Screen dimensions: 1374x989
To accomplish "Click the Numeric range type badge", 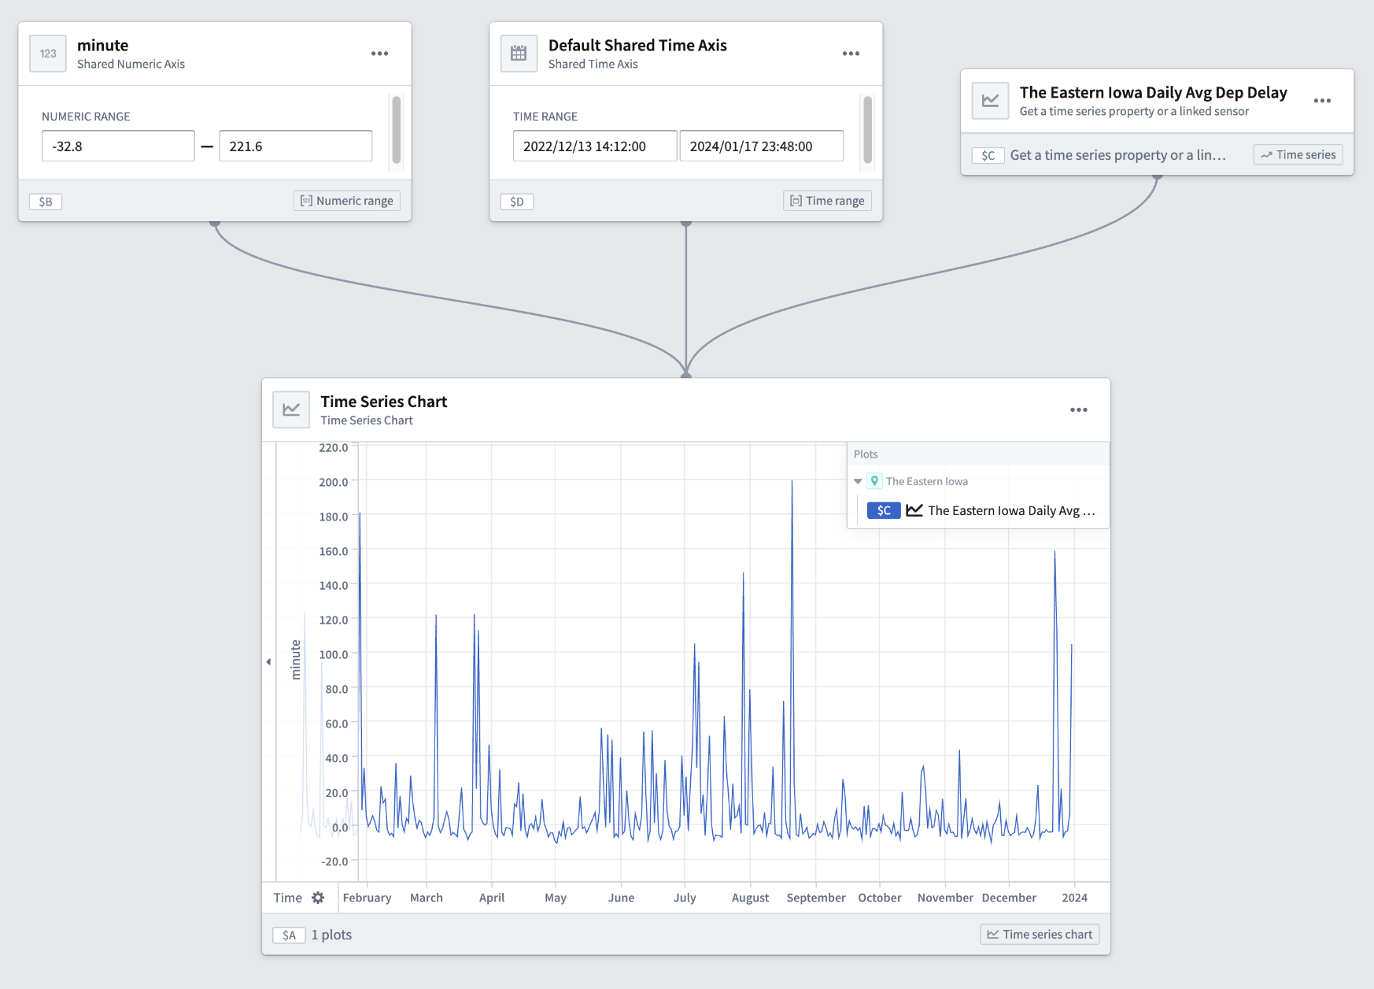I will (x=347, y=201).
